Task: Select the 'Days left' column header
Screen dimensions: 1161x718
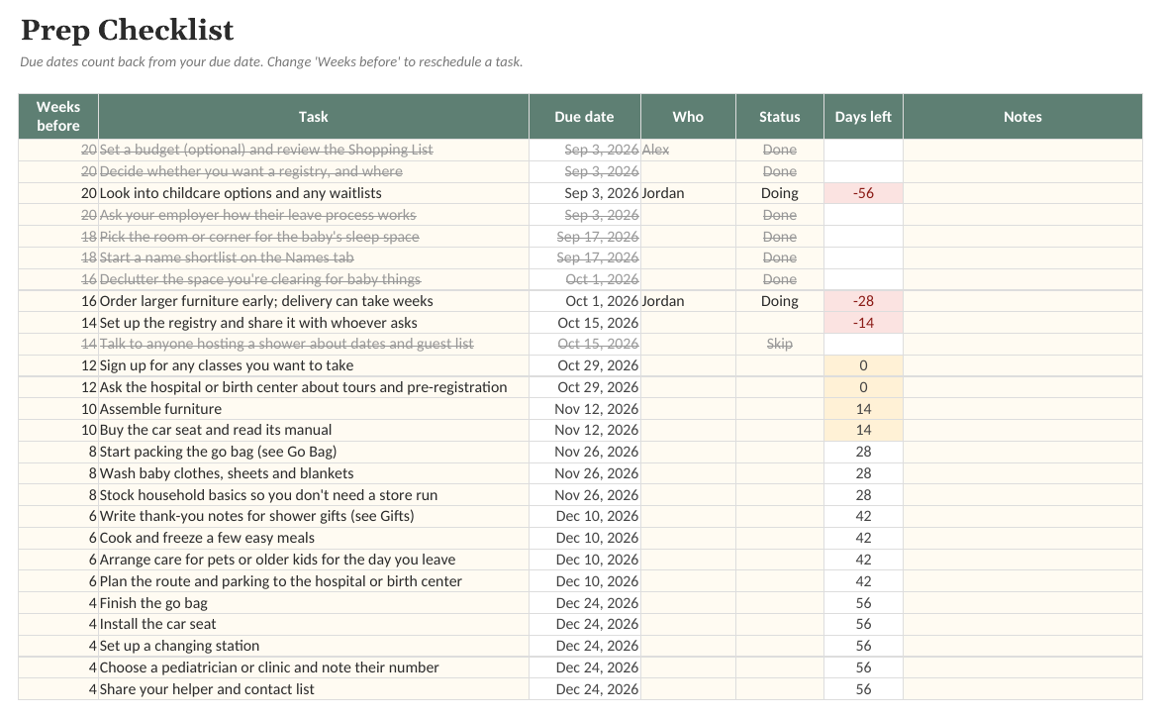Action: tap(863, 116)
